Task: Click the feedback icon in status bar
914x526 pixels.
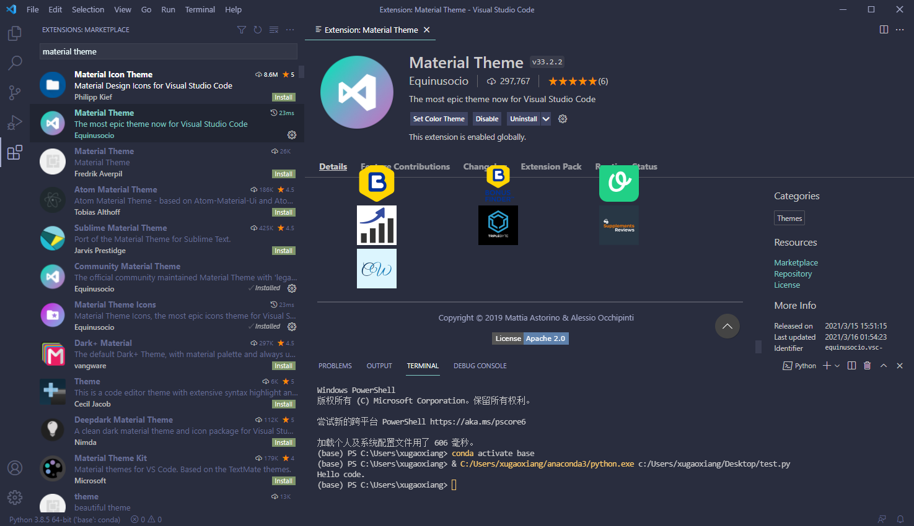Action: coord(882,519)
